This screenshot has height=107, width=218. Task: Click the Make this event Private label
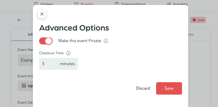tap(79, 41)
